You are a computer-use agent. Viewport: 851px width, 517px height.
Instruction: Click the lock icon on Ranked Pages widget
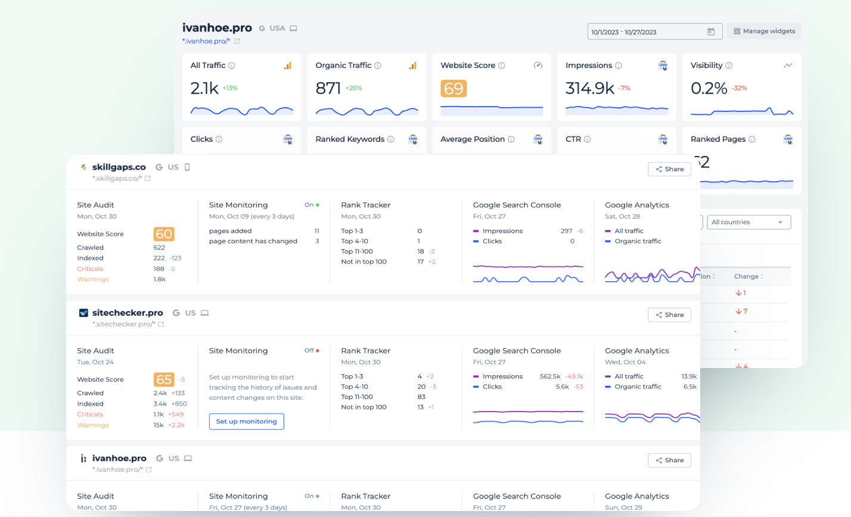pyautogui.click(x=788, y=139)
